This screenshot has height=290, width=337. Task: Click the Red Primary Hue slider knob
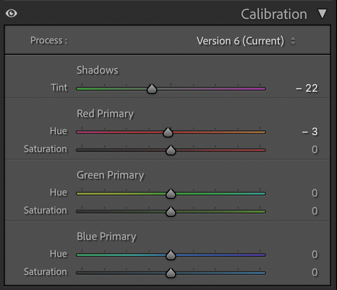click(168, 132)
